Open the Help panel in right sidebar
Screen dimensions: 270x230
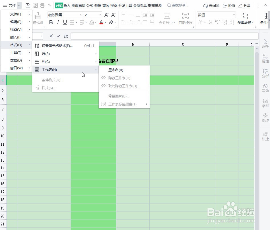(265, 88)
